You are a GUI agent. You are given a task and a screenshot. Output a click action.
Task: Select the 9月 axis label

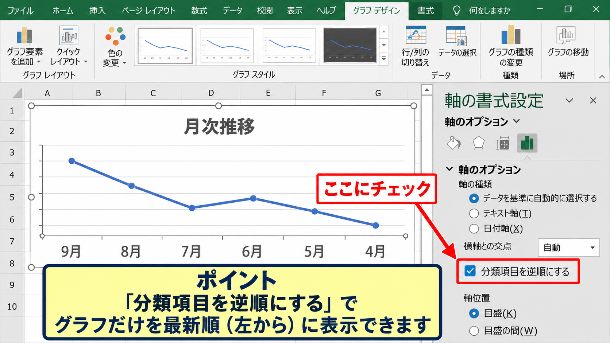[71, 252]
